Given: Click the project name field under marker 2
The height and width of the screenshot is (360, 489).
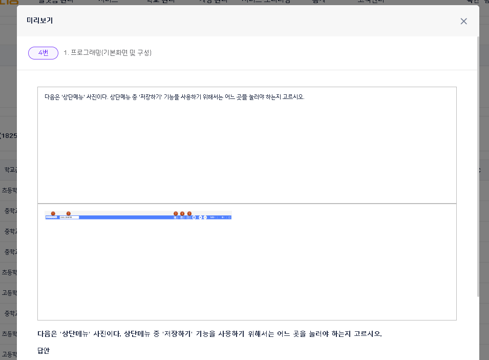Looking at the screenshot, I should click(x=69, y=218).
